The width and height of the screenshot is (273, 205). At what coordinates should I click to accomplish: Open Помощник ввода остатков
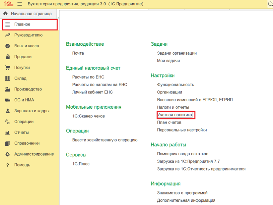[183, 154]
